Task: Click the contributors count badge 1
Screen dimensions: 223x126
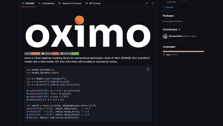Action: (179, 30)
